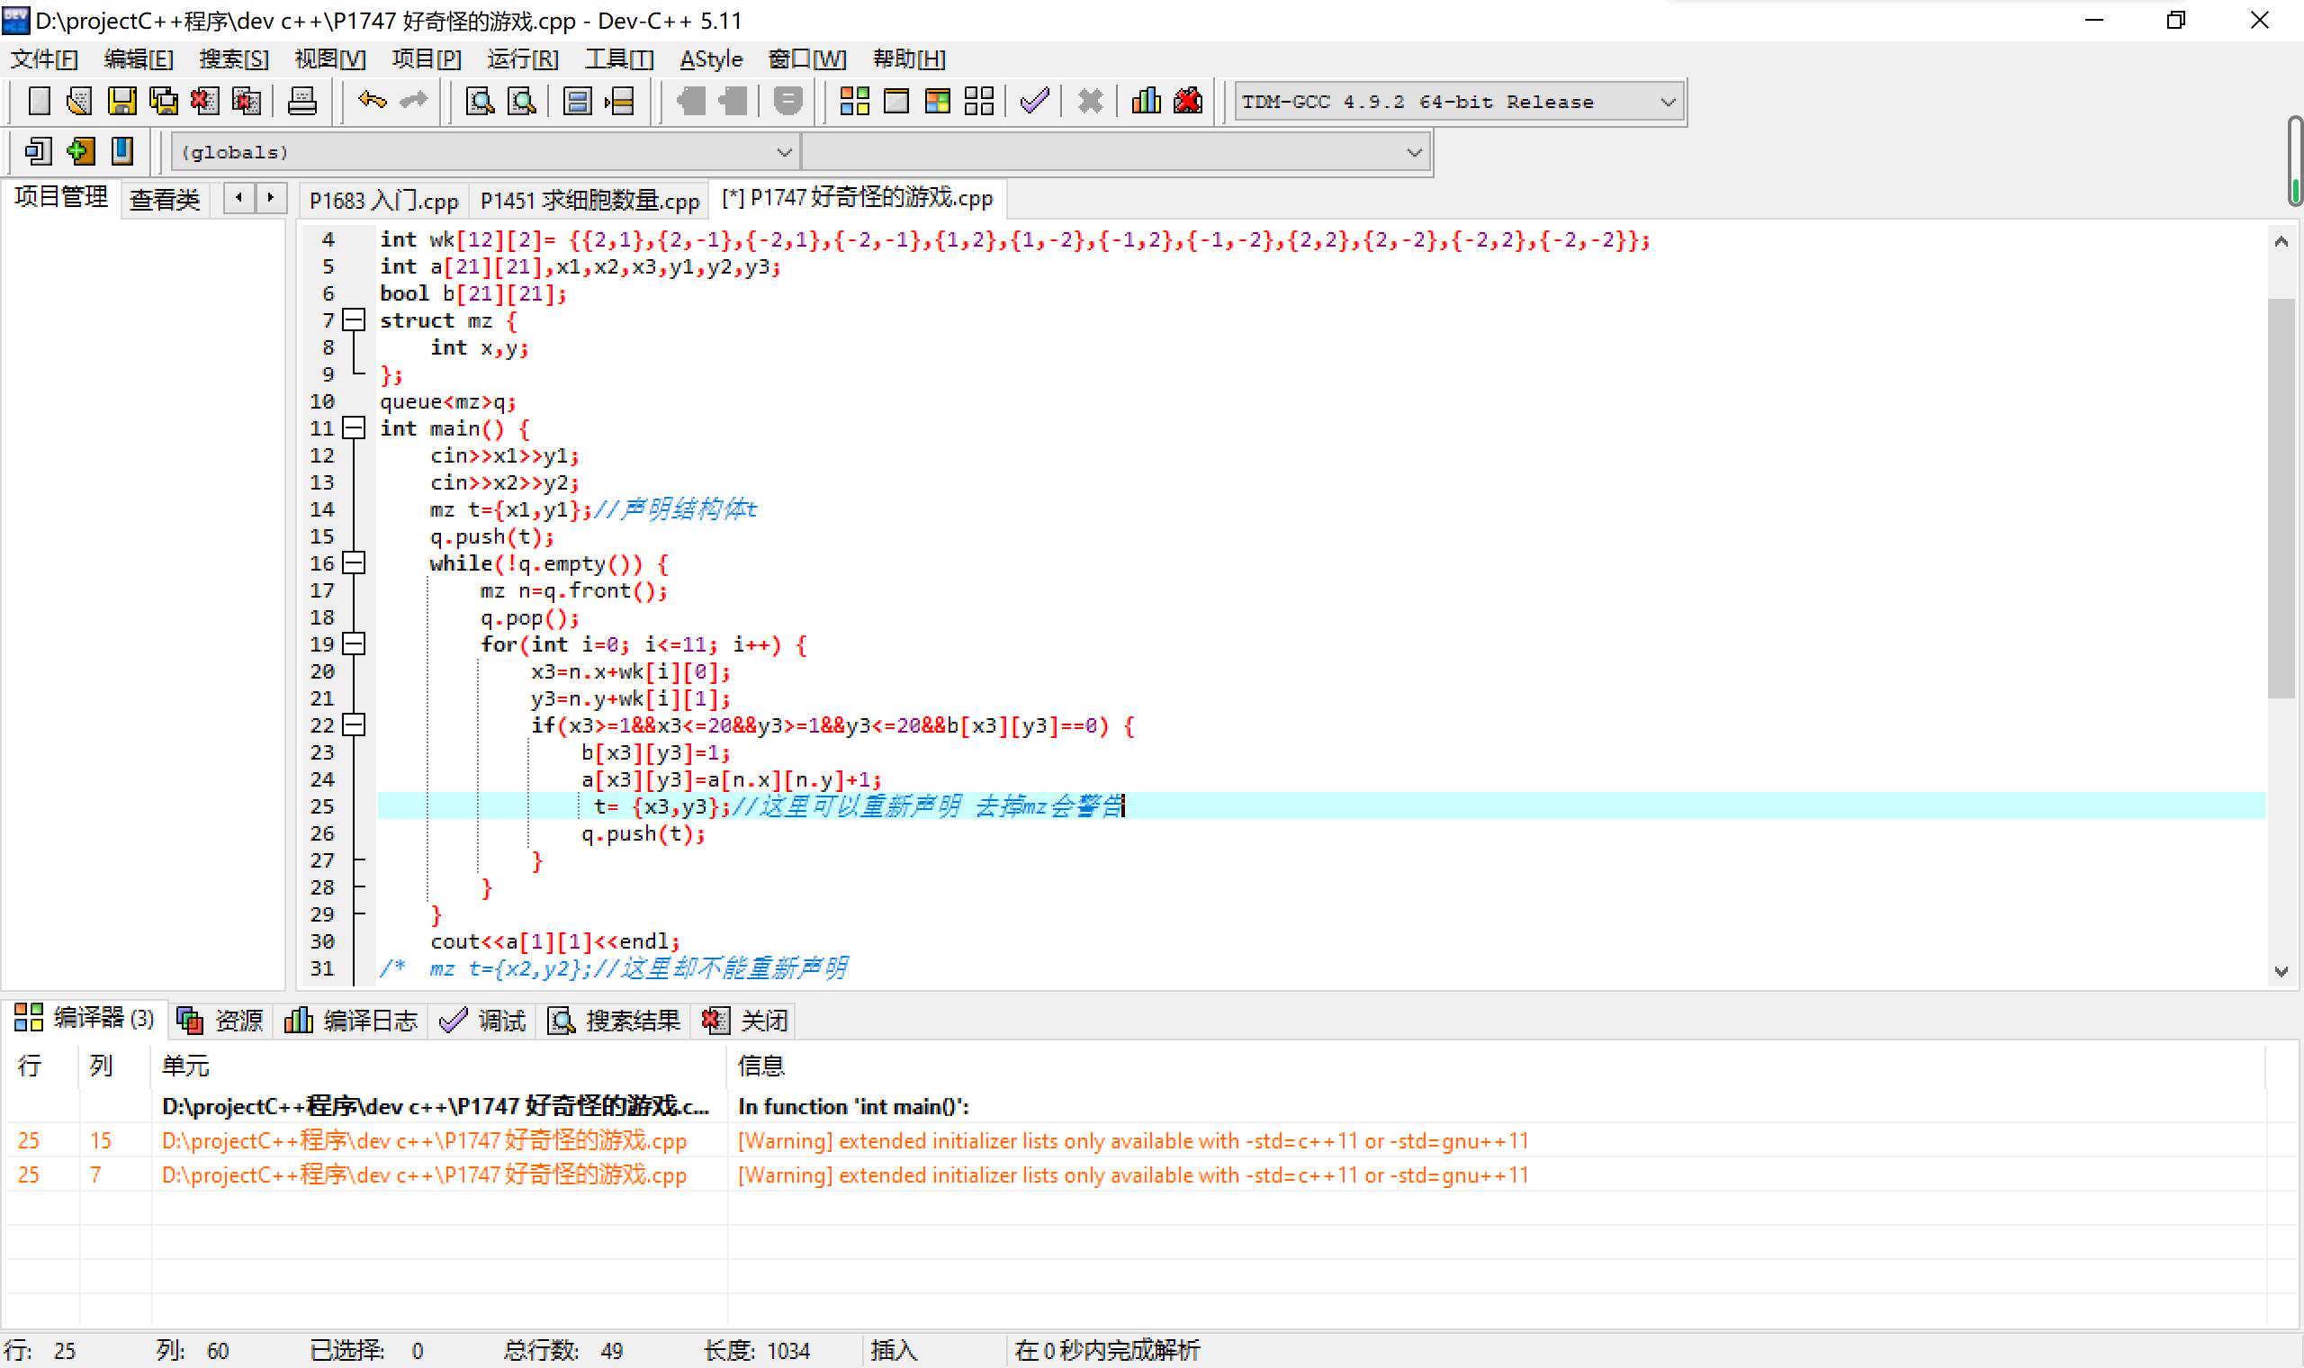Viewport: 2304px width, 1368px height.
Task: Open the 运行[R] menu
Action: coord(523,59)
